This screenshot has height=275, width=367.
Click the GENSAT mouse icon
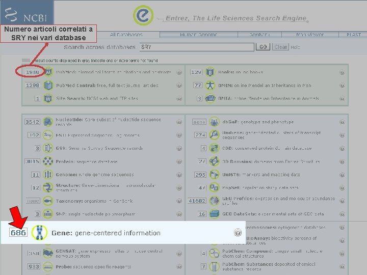[x=48, y=253]
